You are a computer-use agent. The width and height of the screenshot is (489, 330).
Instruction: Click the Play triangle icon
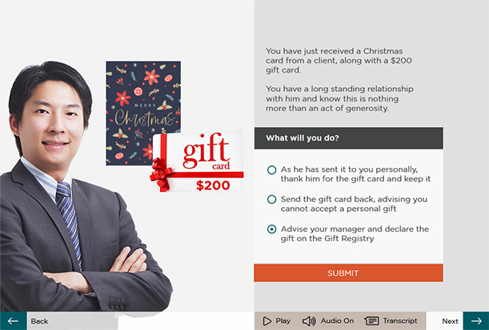coord(267,321)
